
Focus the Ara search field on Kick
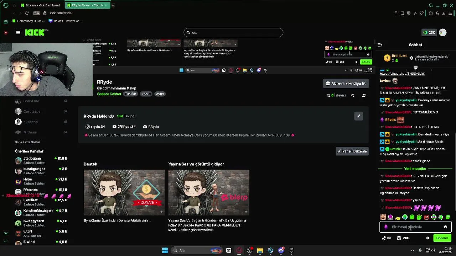233,33
